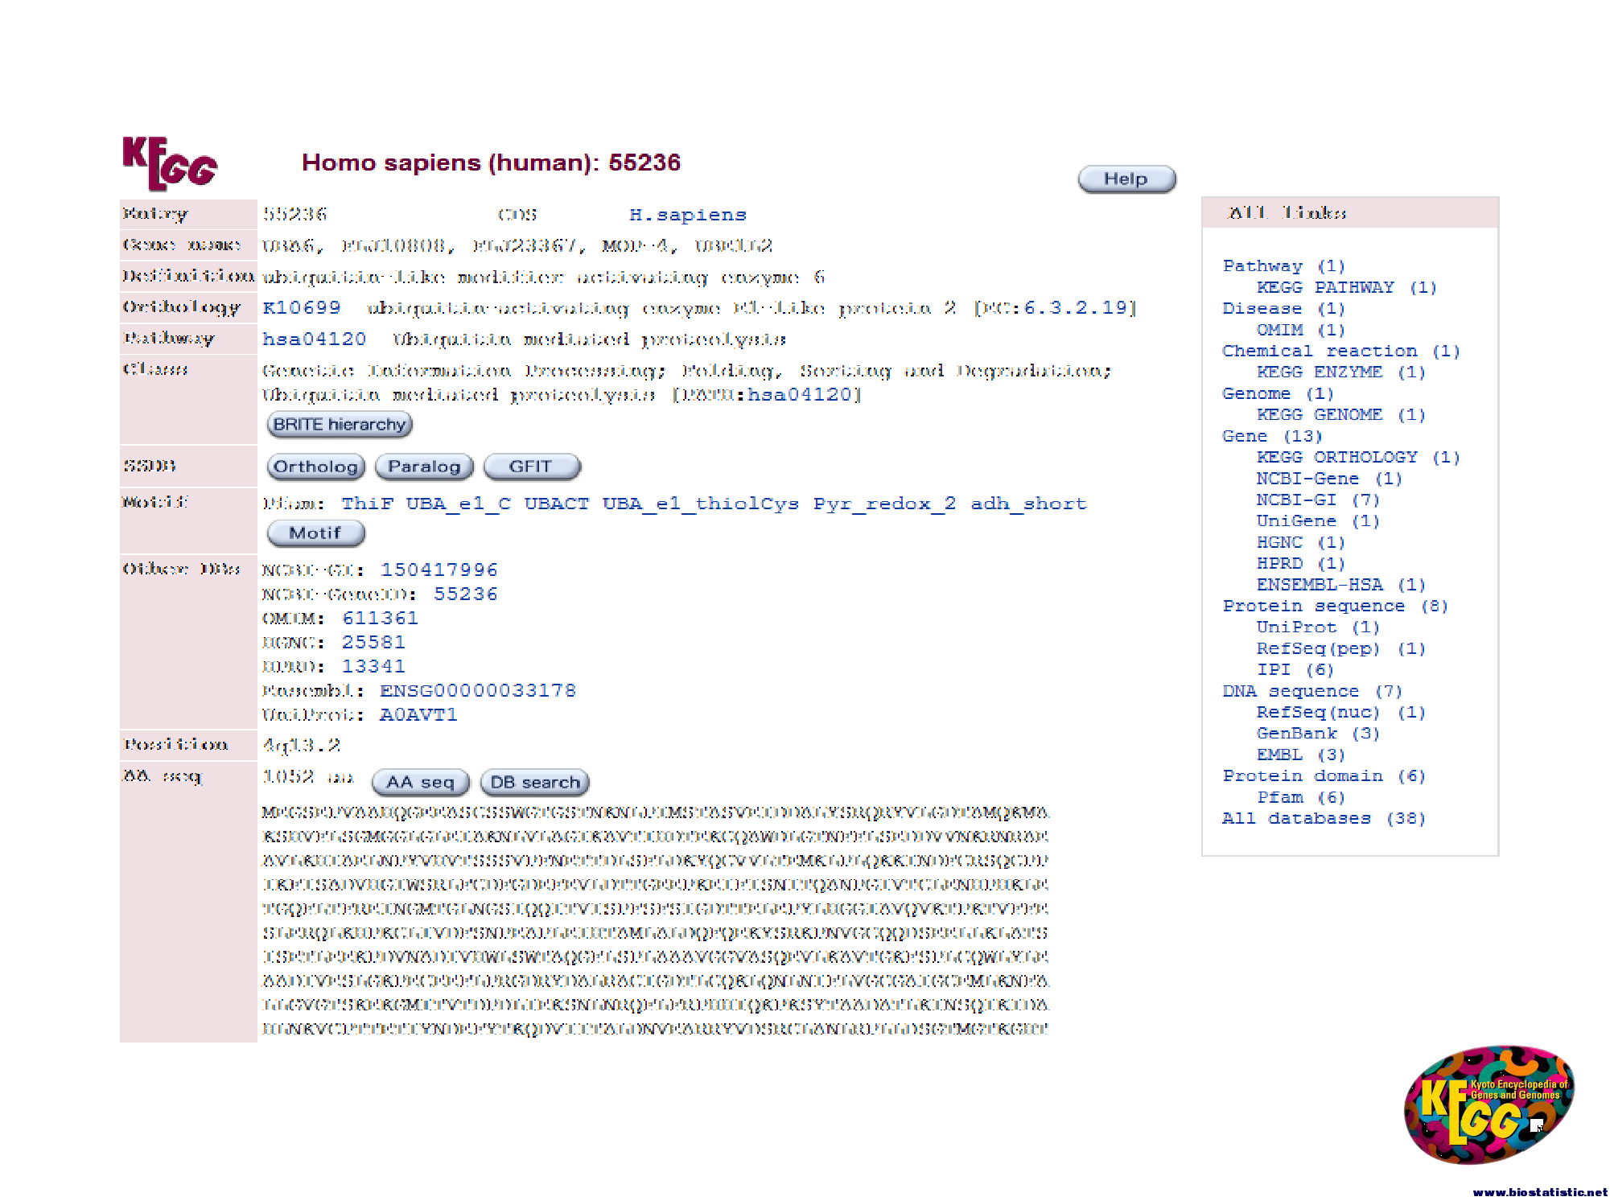Viewport: 1610px width, 1201px height.
Task: Open DNA sequence (7) link
Action: pyautogui.click(x=1312, y=692)
